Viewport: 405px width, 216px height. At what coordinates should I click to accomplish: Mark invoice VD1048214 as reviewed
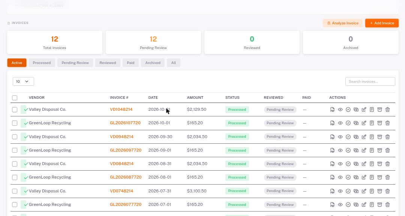click(348, 110)
